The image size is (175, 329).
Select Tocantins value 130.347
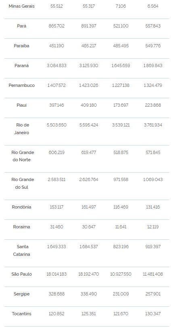(153, 314)
